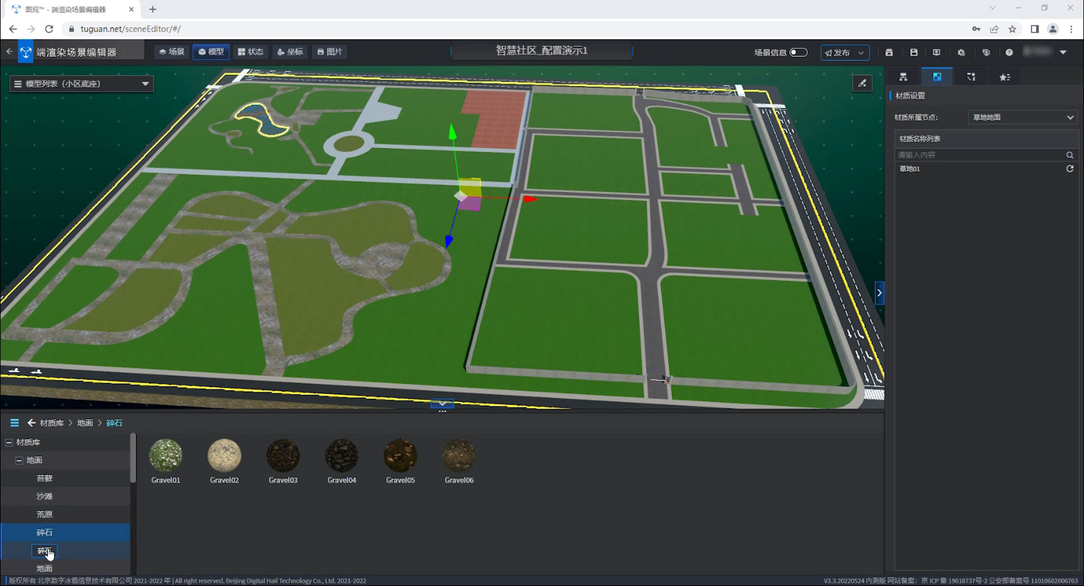1084x586 pixels.
Task: Click the material list search icon
Action: tap(1069, 155)
